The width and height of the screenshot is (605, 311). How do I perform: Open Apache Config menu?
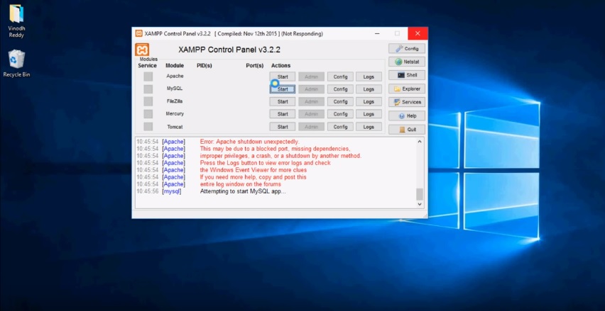coord(340,77)
